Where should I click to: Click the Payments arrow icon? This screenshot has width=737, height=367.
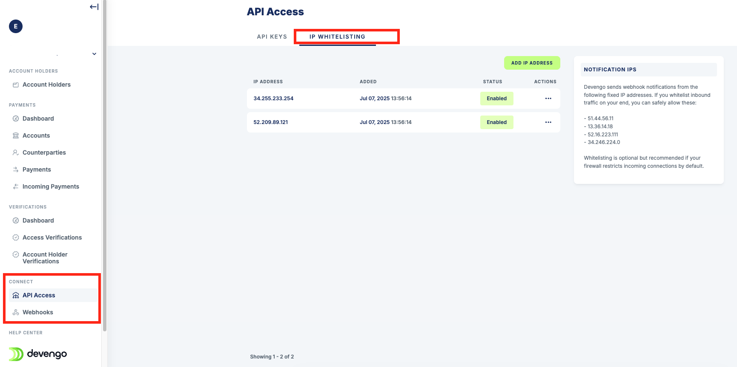(x=16, y=169)
